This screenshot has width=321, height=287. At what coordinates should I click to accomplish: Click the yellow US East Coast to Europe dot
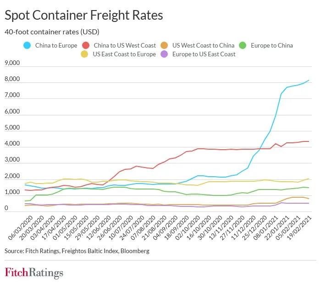tap(84, 54)
